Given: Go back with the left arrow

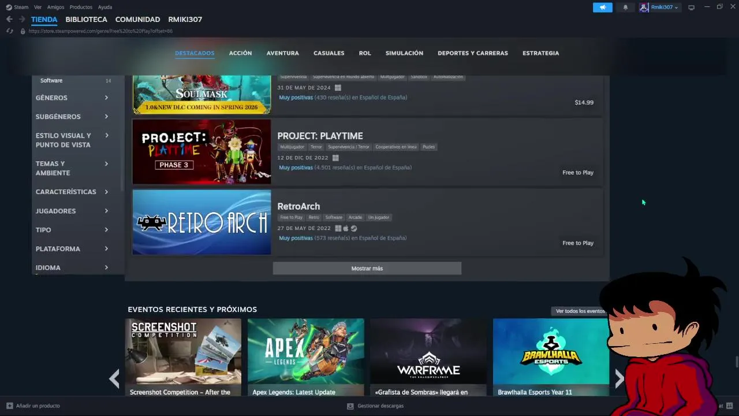Looking at the screenshot, I should tap(9, 19).
